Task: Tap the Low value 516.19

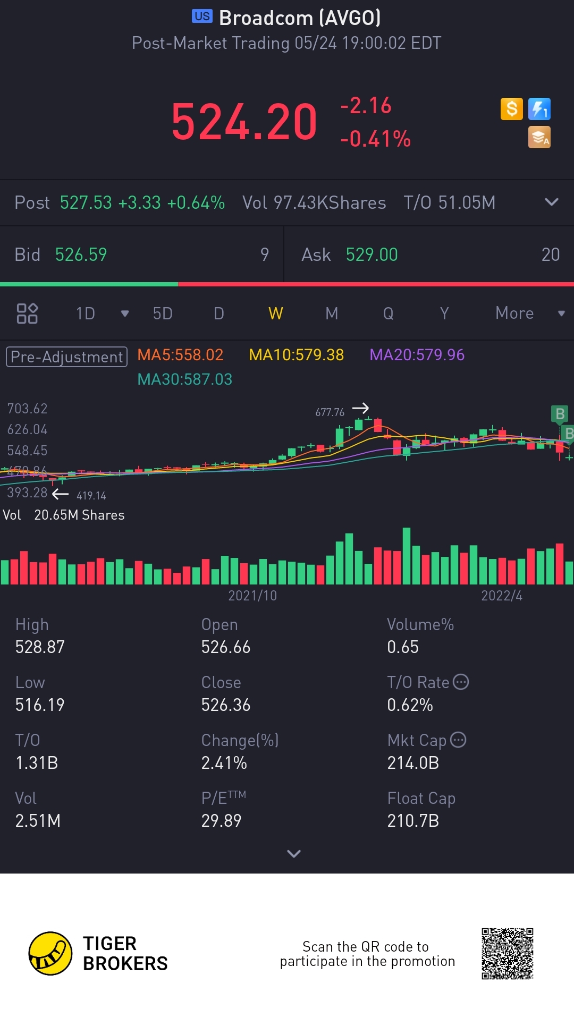Action: click(40, 705)
